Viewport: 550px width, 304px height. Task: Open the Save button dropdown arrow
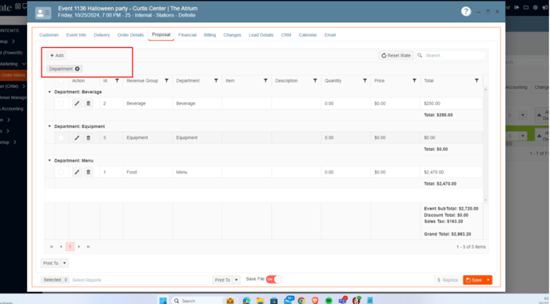pos(488,280)
